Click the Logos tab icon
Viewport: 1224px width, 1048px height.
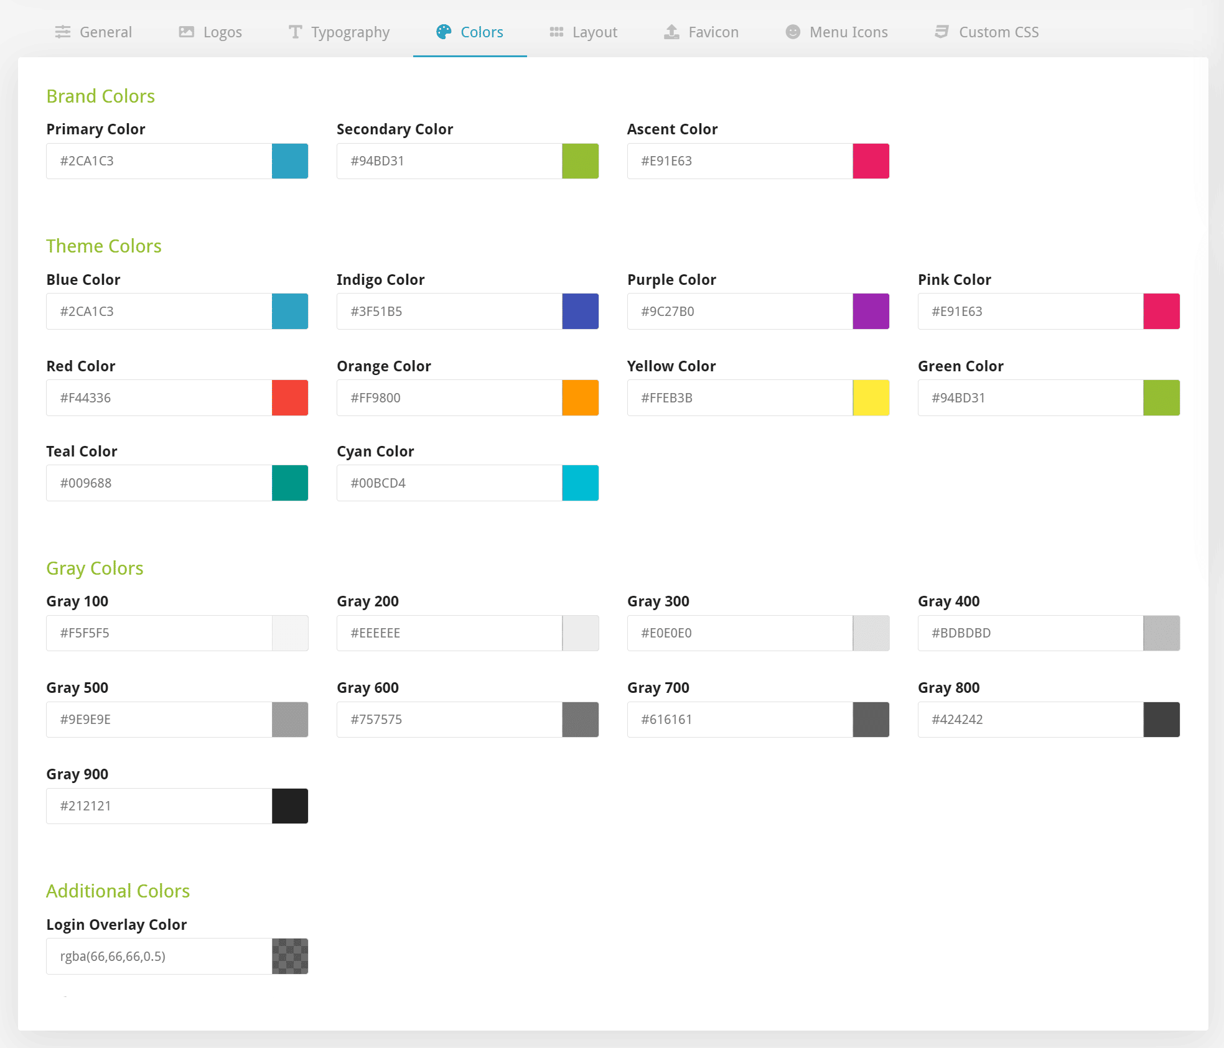click(x=187, y=31)
